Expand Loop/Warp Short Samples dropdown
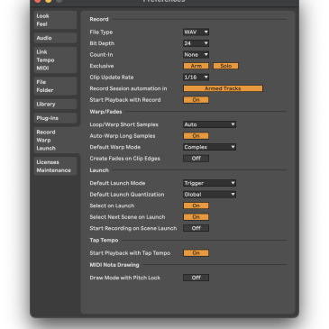This screenshot has height=329, width=329. pos(209,124)
